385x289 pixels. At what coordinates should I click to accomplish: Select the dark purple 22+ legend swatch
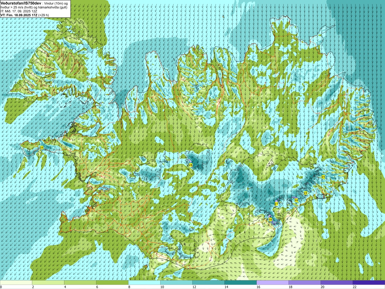click(x=369, y=283)
